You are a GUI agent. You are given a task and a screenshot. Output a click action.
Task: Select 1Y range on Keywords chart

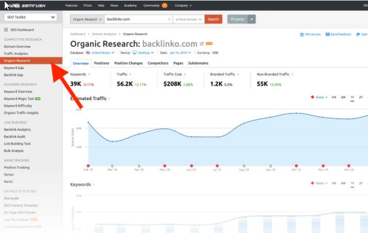352,183
